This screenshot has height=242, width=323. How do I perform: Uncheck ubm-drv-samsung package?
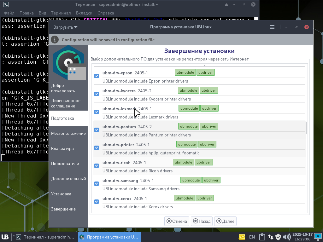point(97,184)
